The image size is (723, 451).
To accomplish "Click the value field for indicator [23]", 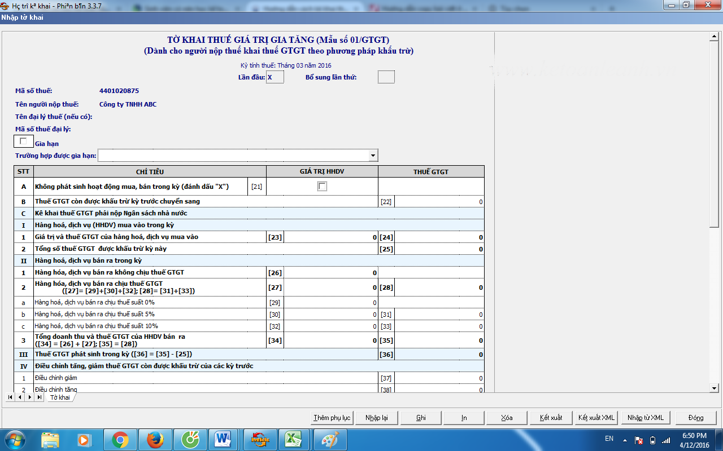I will coord(330,237).
